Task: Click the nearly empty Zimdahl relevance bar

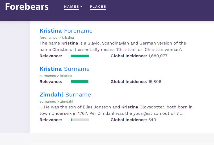Action: pyautogui.click(x=80, y=120)
